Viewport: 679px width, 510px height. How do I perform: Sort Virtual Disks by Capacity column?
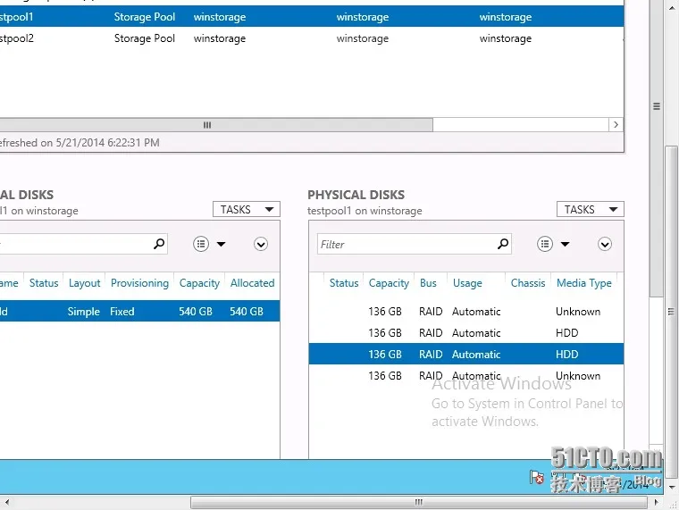point(199,283)
